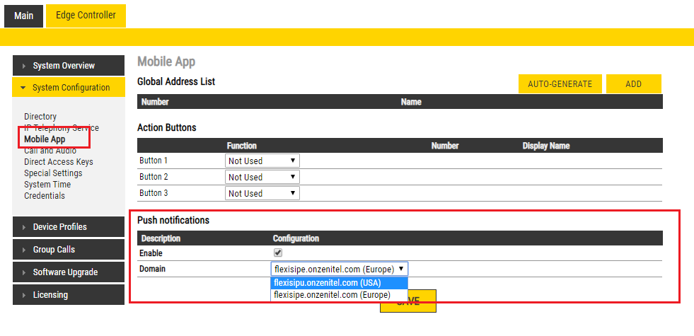The width and height of the screenshot is (694, 336).
Task: Open the Directory settings page
Action: (40, 117)
